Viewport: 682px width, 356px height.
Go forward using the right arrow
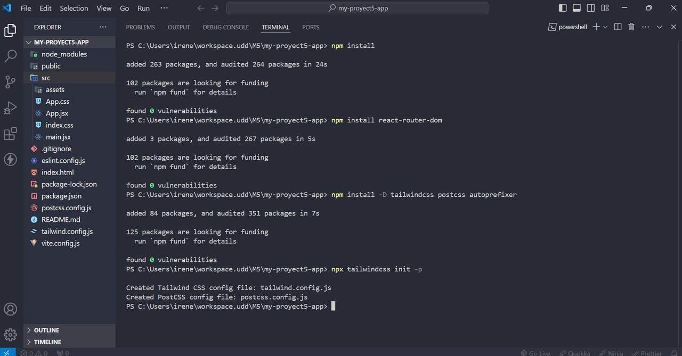tap(215, 9)
